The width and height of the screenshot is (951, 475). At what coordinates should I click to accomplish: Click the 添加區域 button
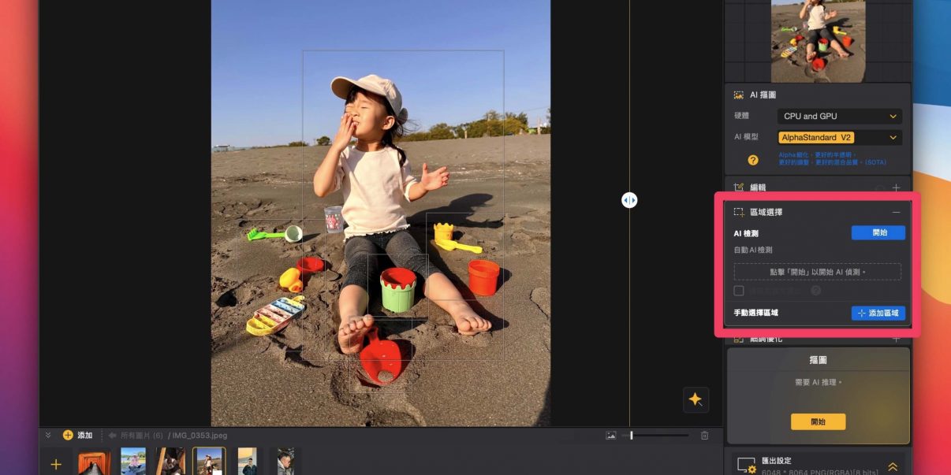878,314
